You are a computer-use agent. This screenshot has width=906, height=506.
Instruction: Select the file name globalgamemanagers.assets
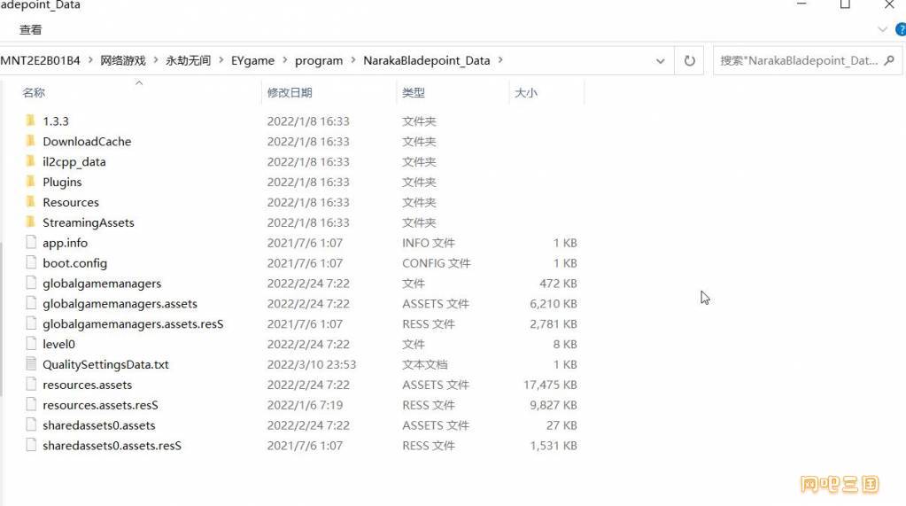click(120, 304)
